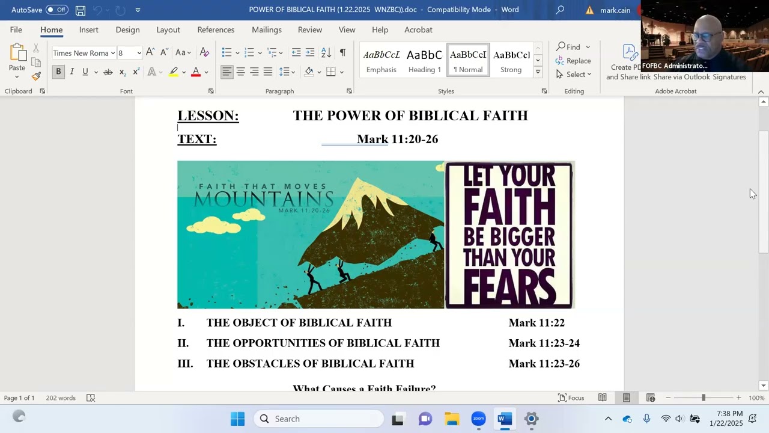Click the mountains faith image in document

tap(311, 235)
